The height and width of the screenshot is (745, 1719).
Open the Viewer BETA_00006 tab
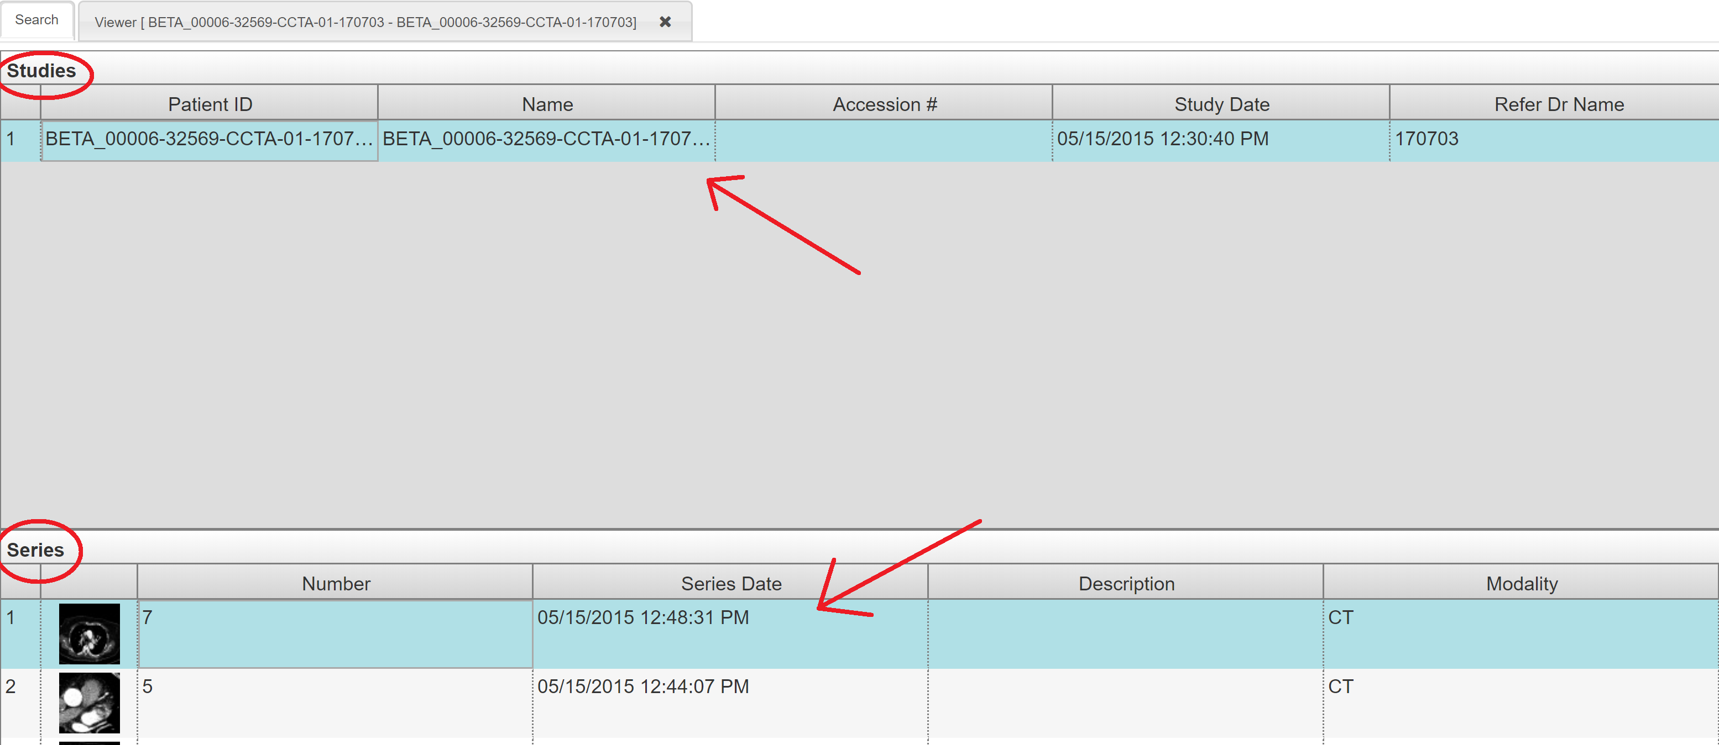[365, 23]
